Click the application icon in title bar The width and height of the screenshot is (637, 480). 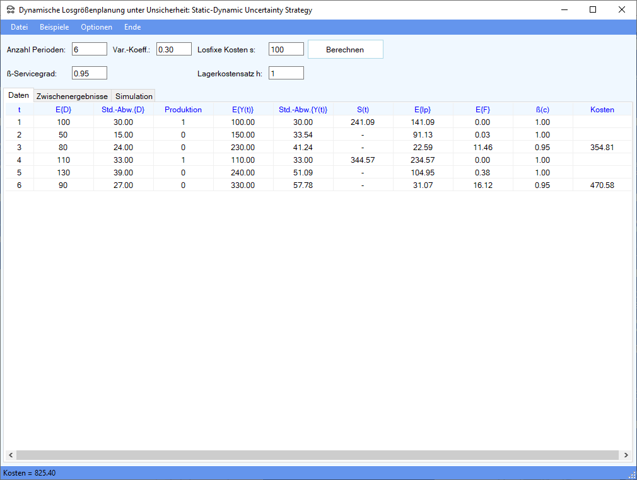[x=10, y=10]
